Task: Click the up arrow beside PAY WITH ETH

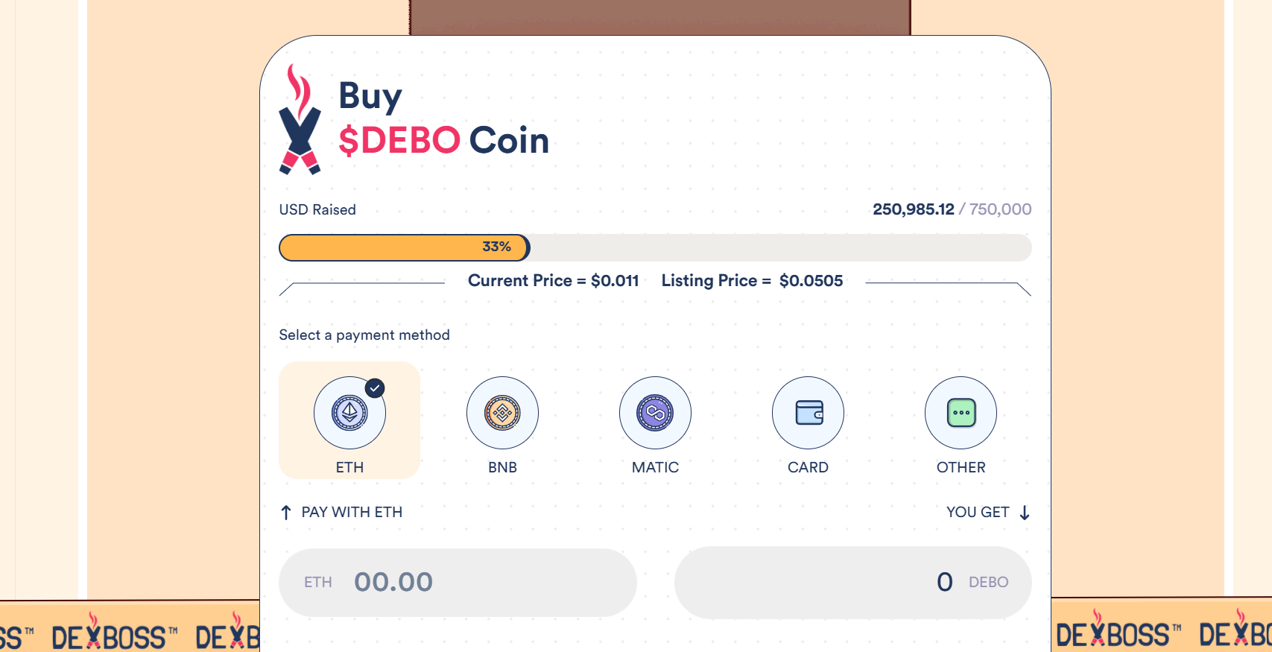Action: [x=286, y=513]
